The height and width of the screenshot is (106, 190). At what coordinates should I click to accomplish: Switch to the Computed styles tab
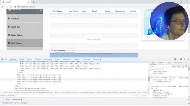(x=161, y=63)
